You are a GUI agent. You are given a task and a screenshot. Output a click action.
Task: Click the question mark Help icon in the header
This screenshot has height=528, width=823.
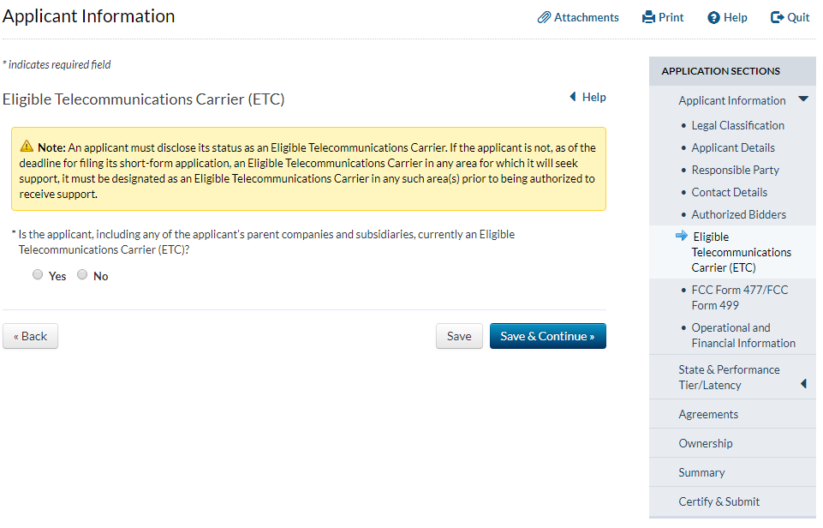pos(713,18)
